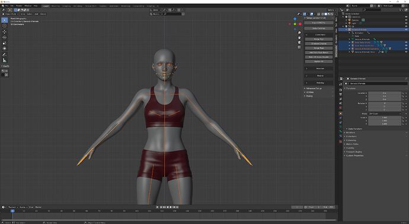Select the Measure ruler tool

[4, 60]
